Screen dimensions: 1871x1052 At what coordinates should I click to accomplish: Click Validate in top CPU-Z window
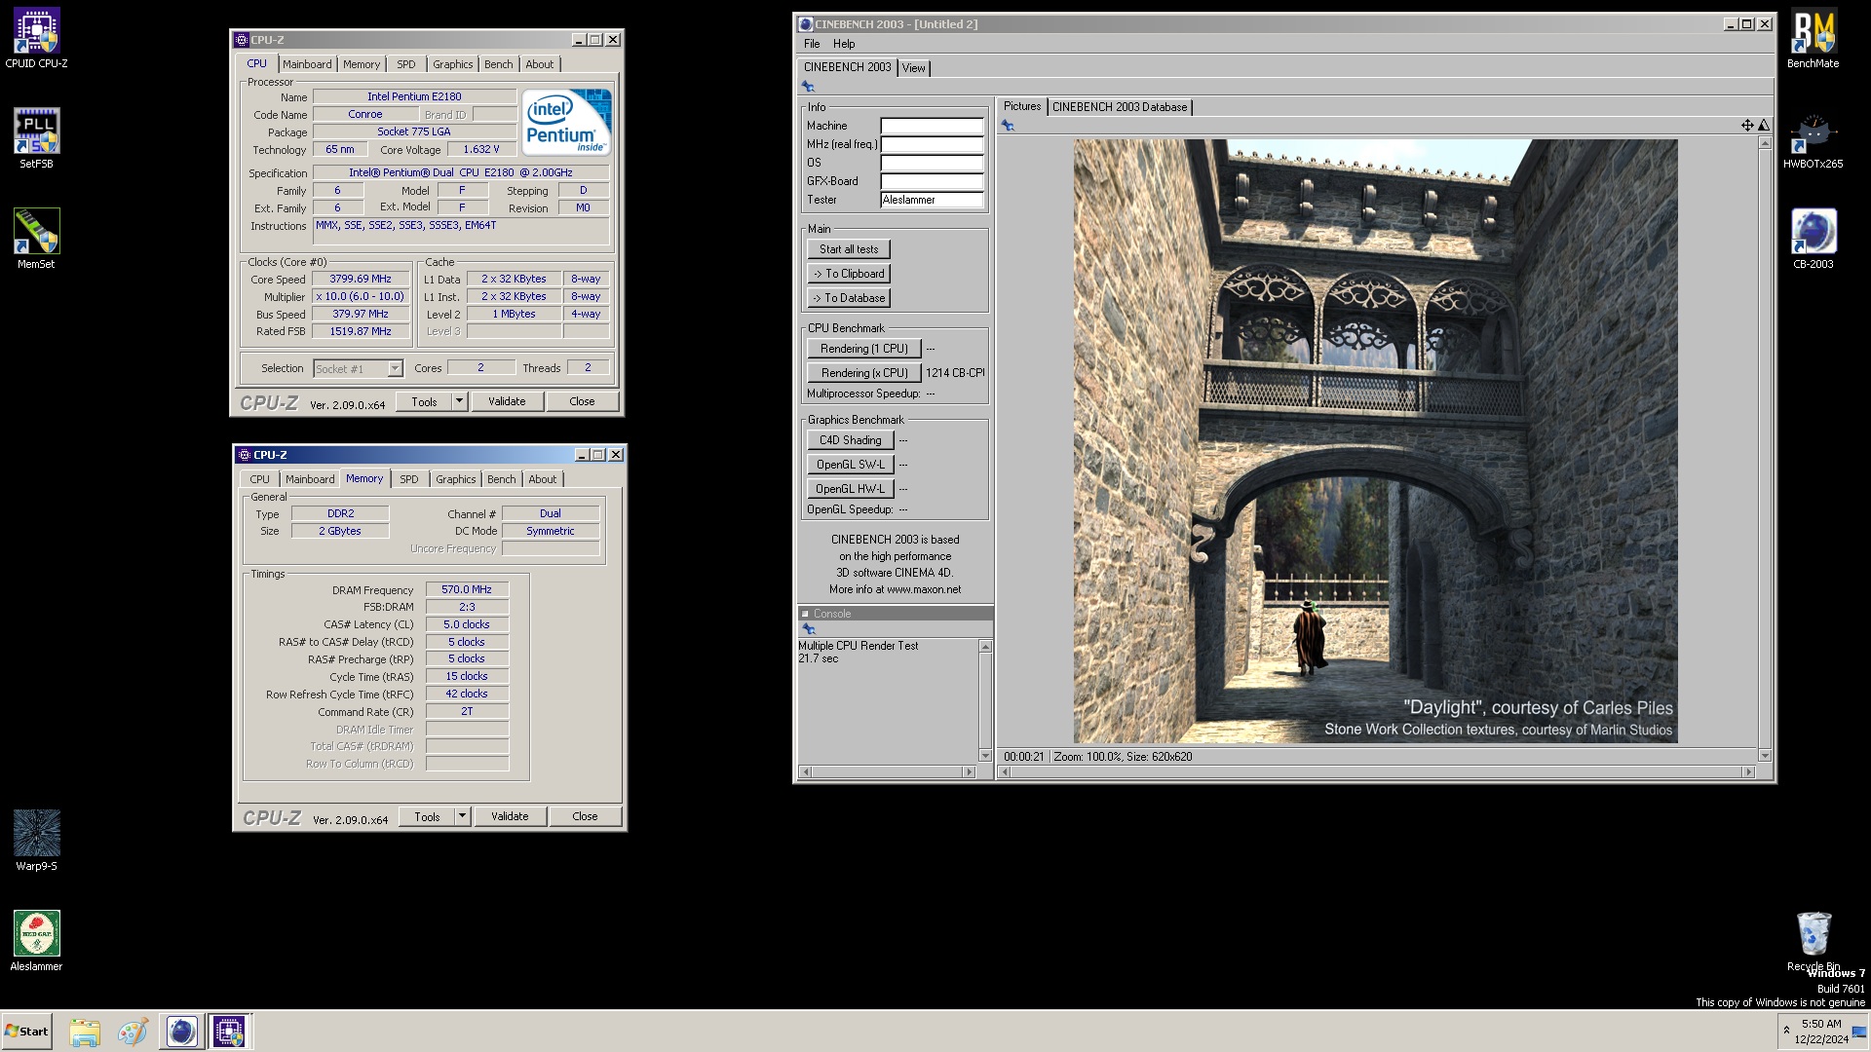(507, 401)
